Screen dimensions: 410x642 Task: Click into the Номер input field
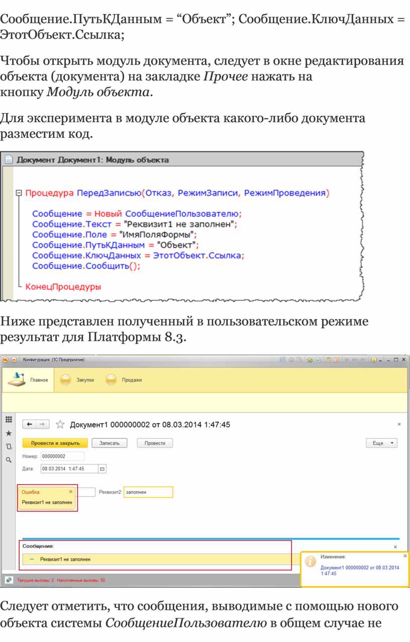(62, 456)
